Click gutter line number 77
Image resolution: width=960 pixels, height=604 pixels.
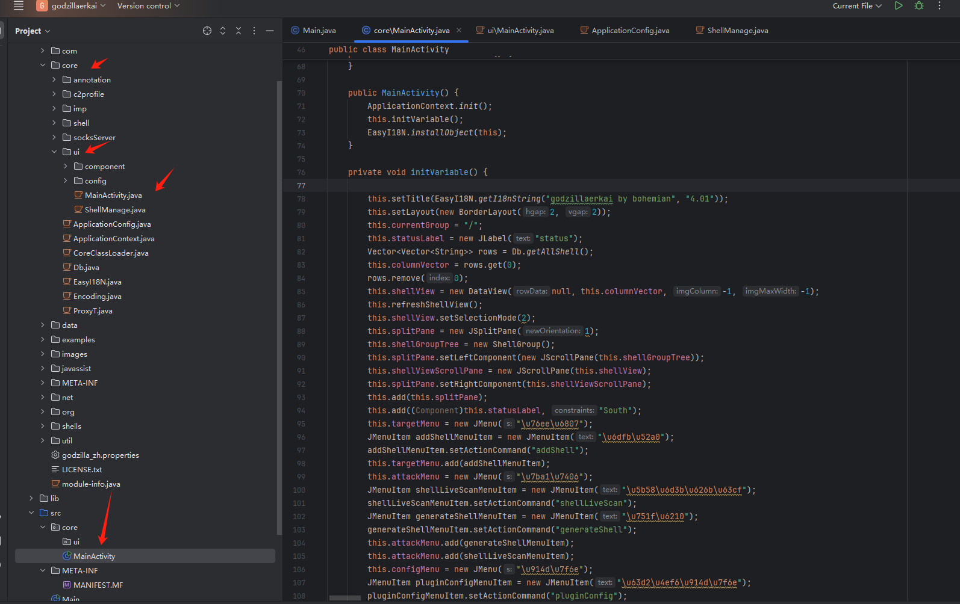pyautogui.click(x=301, y=185)
